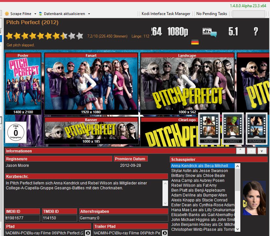Select Adam DeVine als Bumper Allen
This screenshot has height=236, width=270.
click(x=203, y=195)
